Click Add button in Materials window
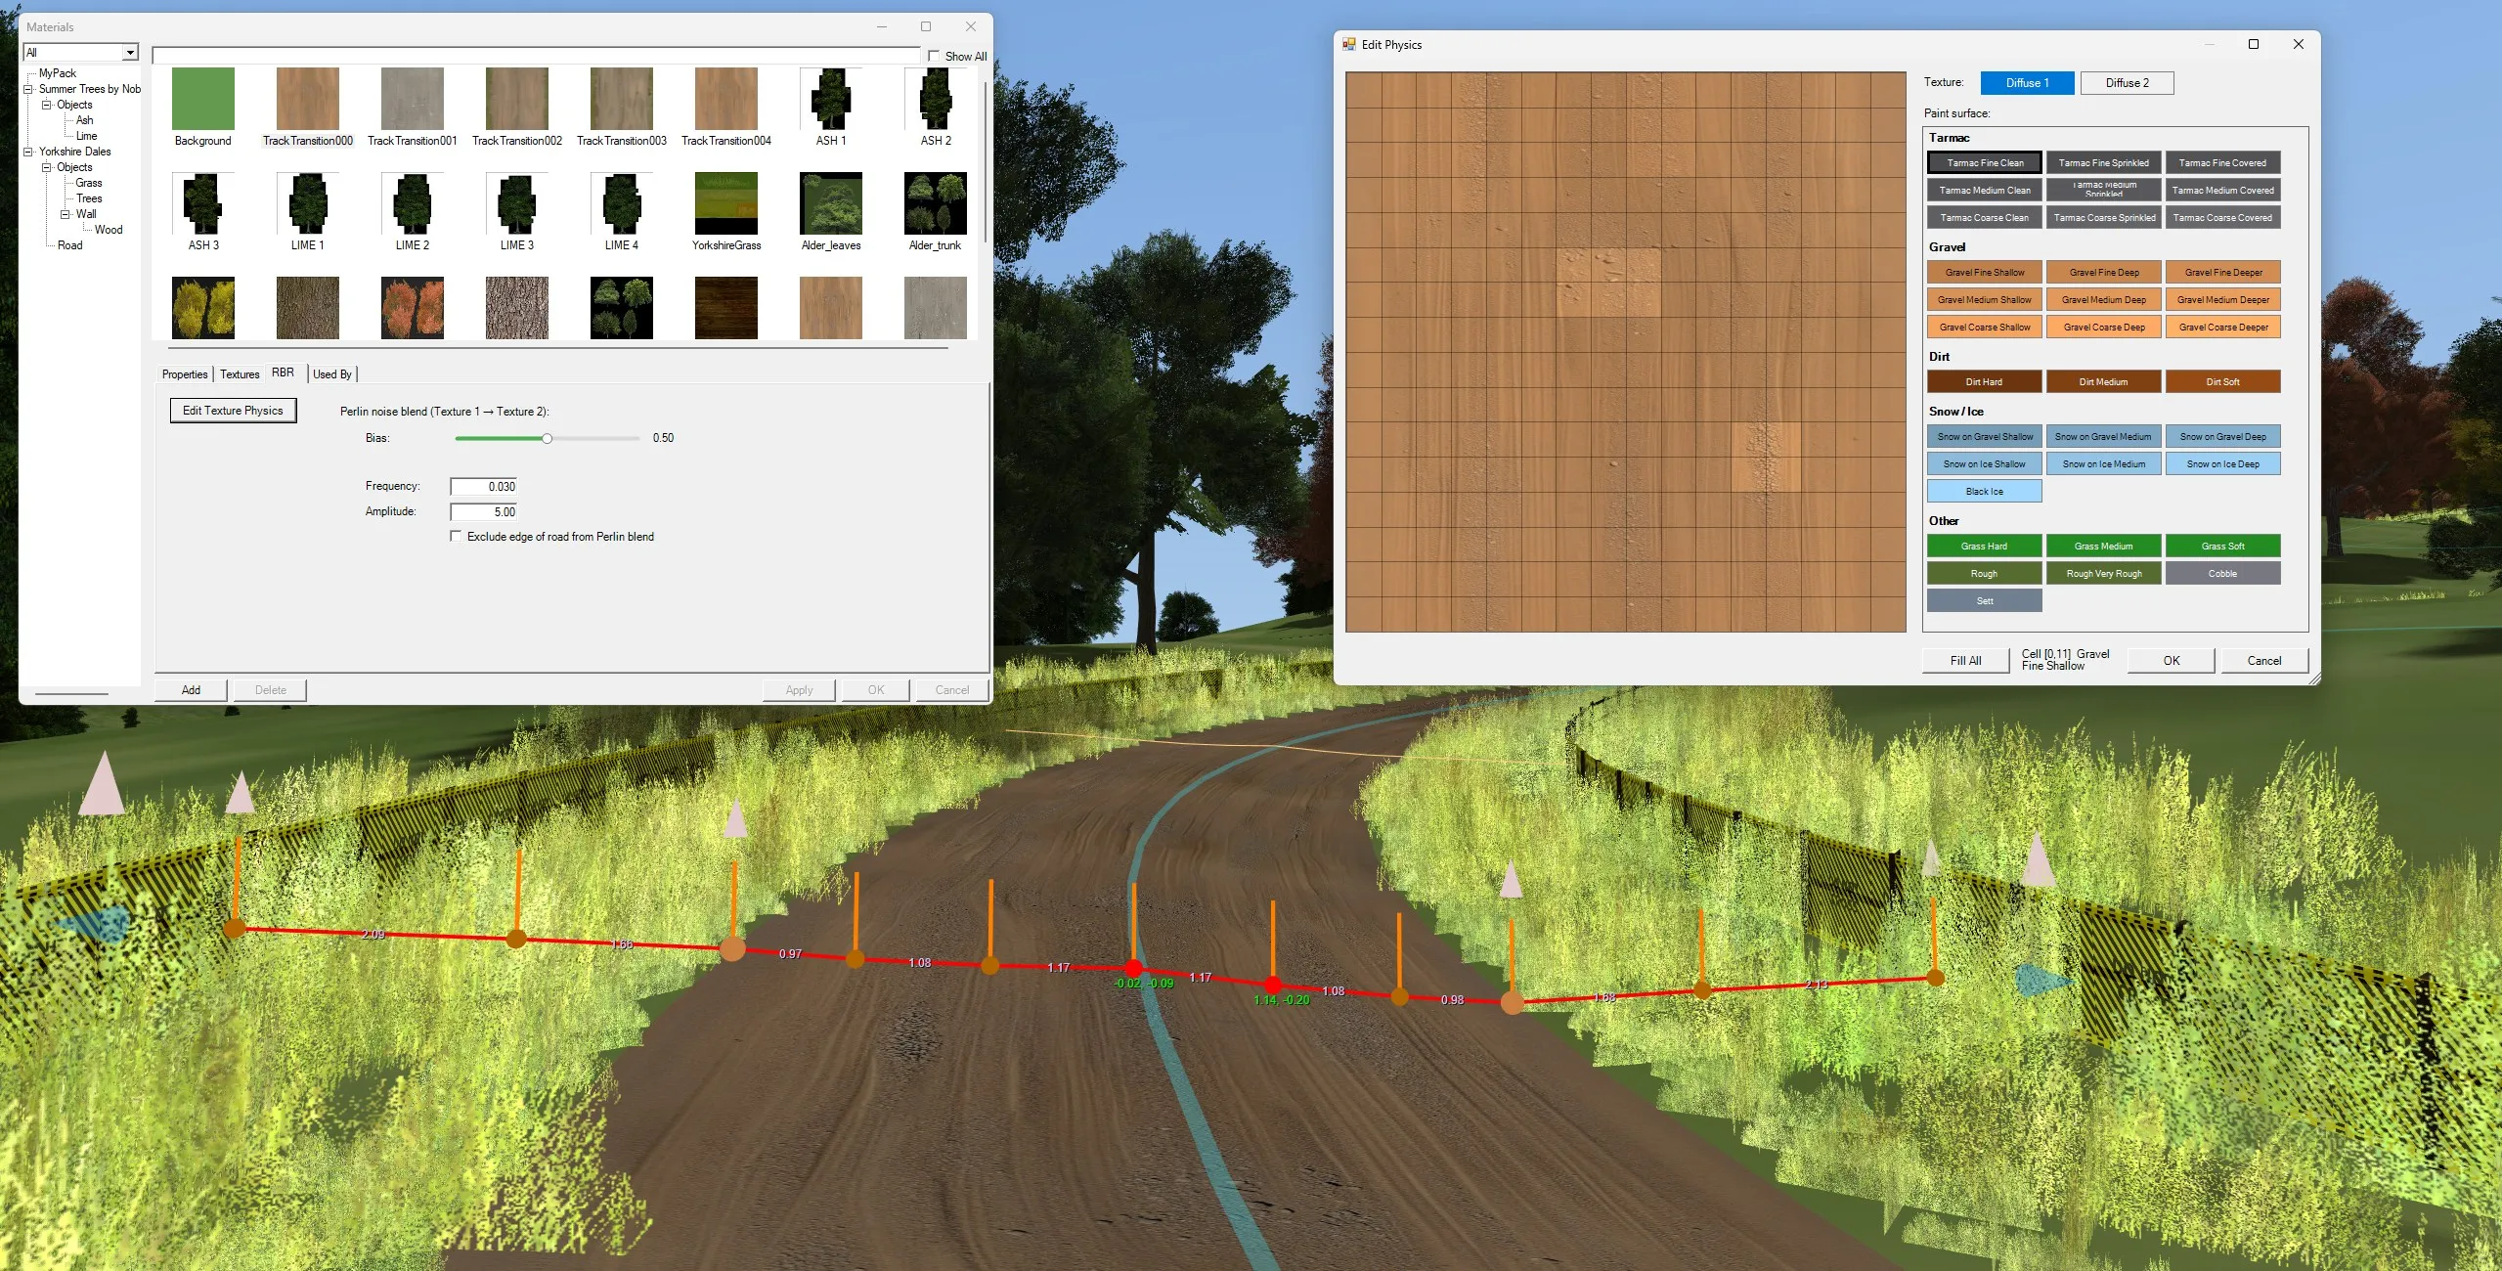2502x1271 pixels. [x=191, y=690]
